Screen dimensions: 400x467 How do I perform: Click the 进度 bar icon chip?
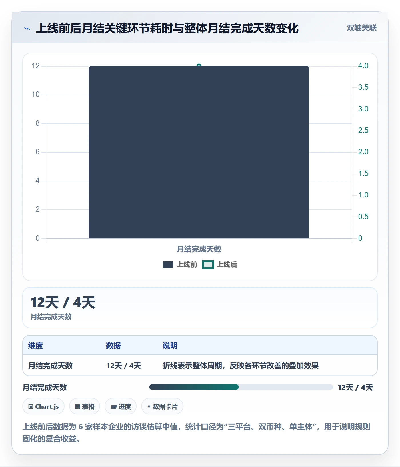pyautogui.click(x=121, y=406)
